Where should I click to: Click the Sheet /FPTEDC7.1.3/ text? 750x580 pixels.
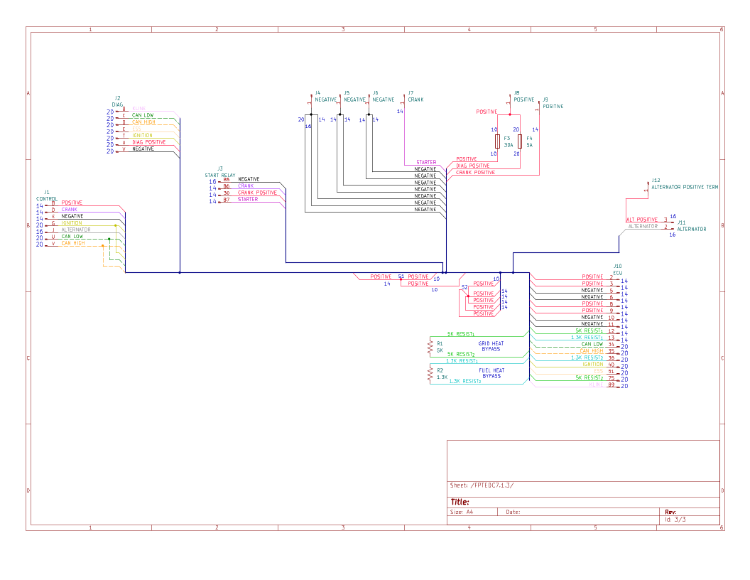(482, 485)
